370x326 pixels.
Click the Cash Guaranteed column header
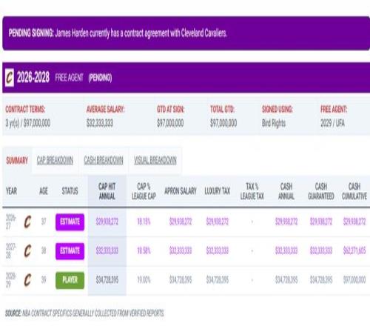point(321,191)
